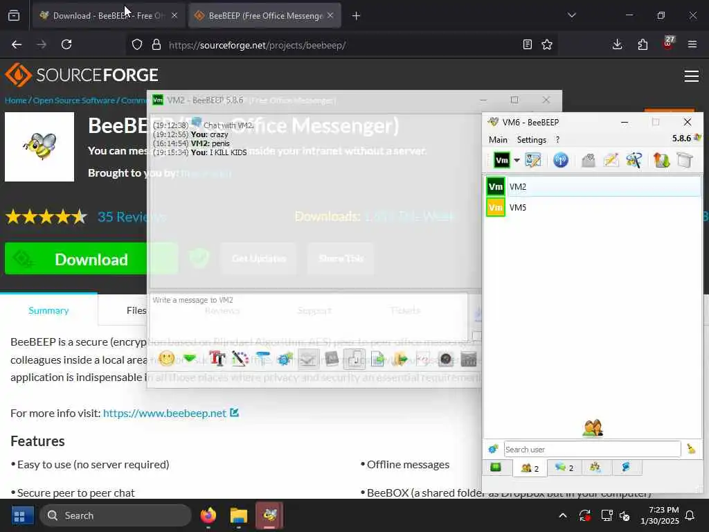Open the color picker pen icon

tap(240, 359)
